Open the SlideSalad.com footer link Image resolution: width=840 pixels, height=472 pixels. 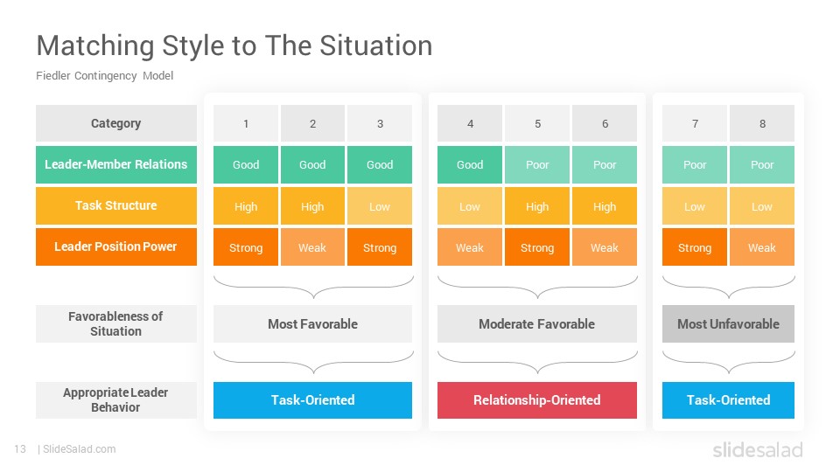[79, 449]
